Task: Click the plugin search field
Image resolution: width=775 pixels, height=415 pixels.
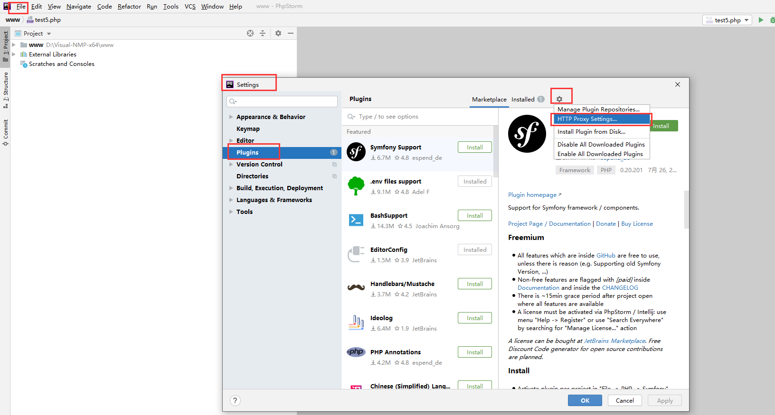Action: coord(418,117)
